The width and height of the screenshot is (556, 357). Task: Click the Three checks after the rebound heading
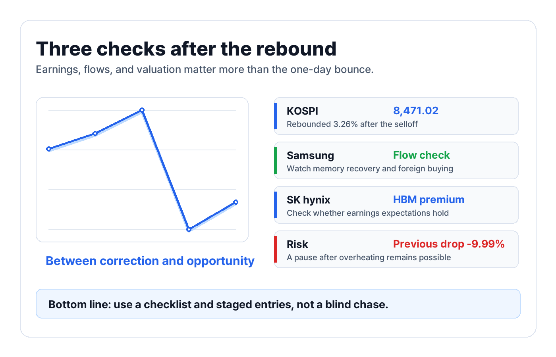tap(186, 49)
